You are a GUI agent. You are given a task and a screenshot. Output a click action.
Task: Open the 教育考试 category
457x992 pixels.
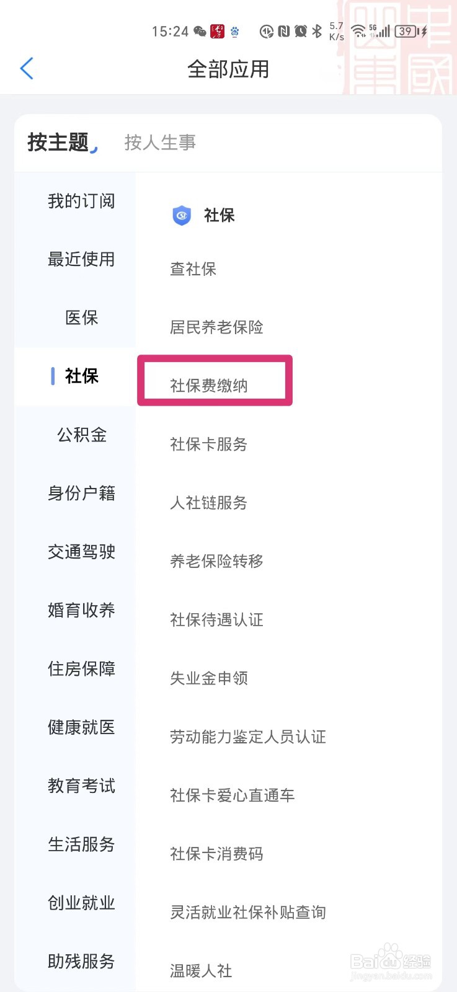(x=81, y=786)
